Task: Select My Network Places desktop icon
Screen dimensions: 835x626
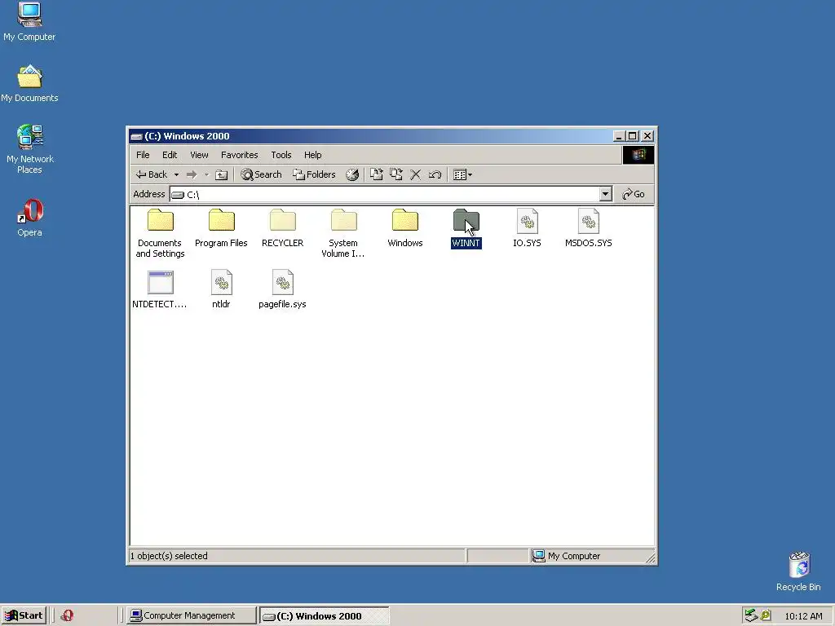Action: (x=30, y=150)
